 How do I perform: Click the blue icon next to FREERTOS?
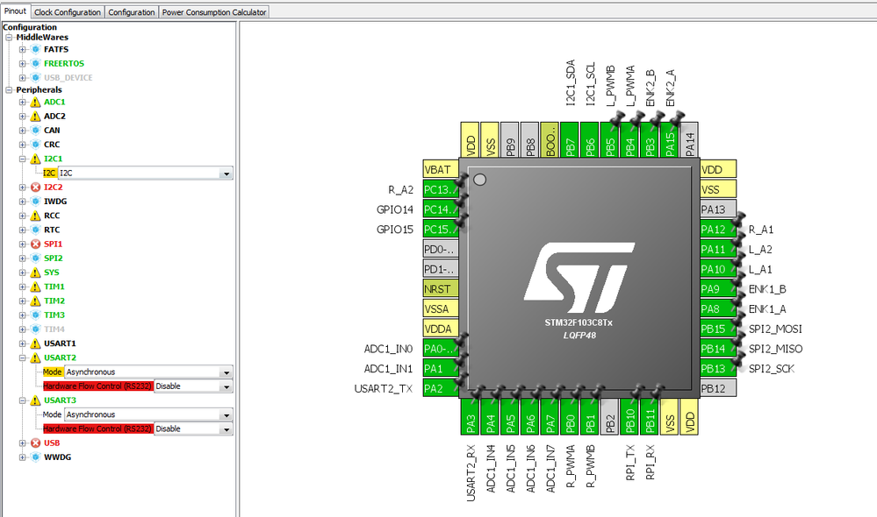click(35, 64)
